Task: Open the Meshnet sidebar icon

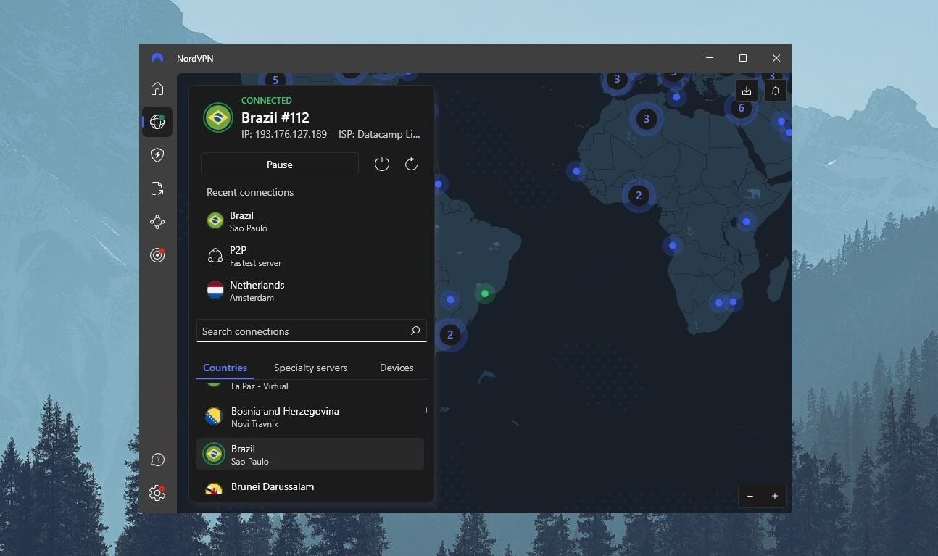Action: [157, 222]
